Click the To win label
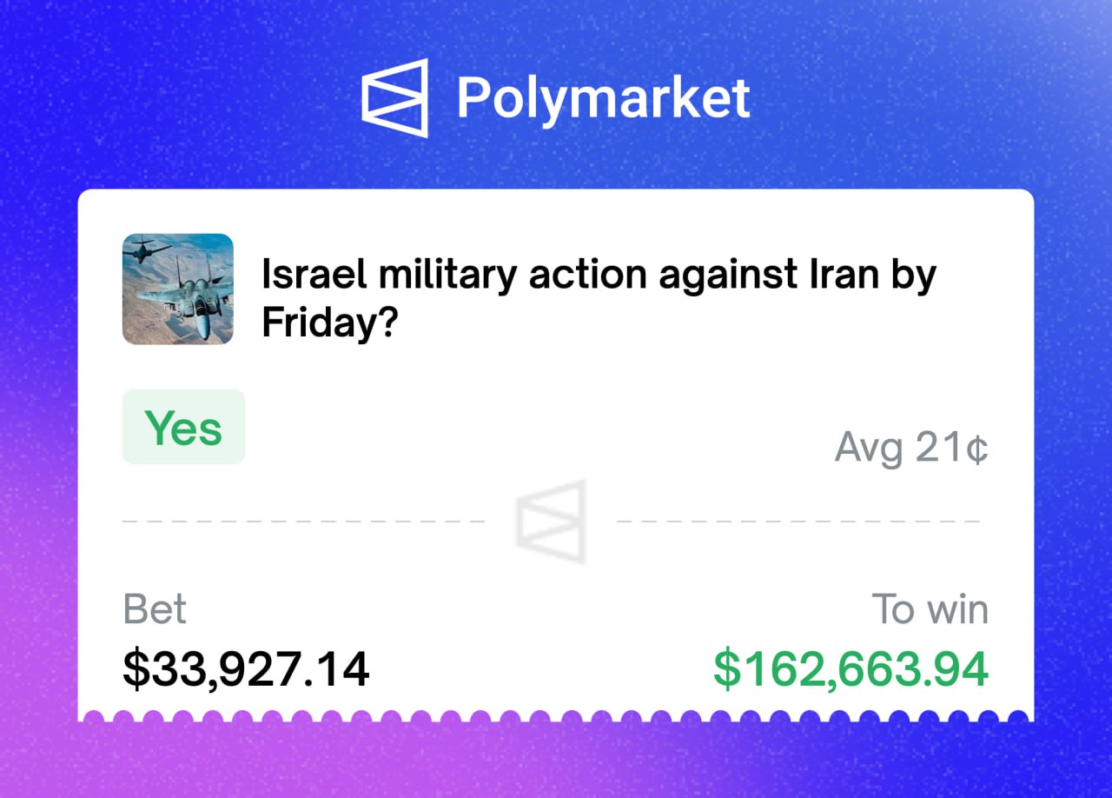Screen dimensions: 1112x798 pos(930,609)
